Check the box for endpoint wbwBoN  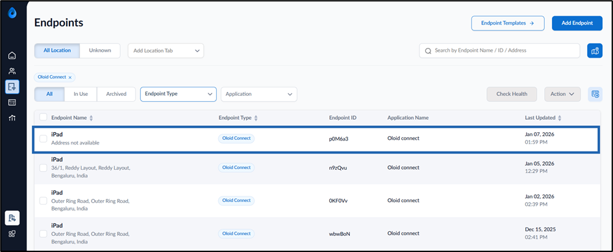(44, 233)
